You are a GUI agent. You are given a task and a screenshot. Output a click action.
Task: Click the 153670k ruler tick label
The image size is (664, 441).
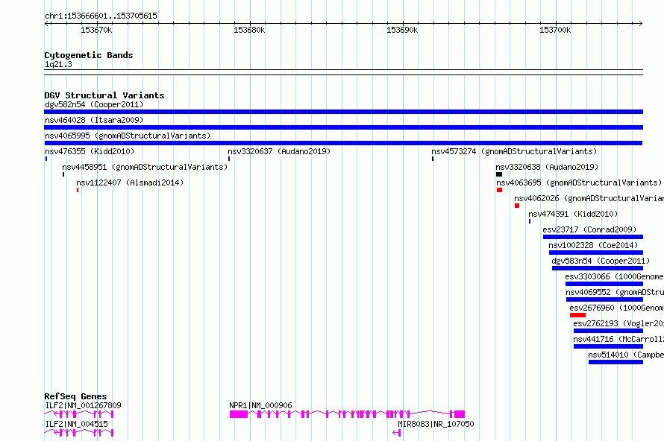(x=96, y=30)
